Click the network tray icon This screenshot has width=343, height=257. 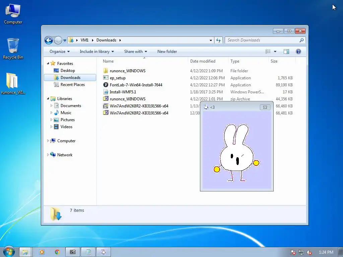pos(301,252)
